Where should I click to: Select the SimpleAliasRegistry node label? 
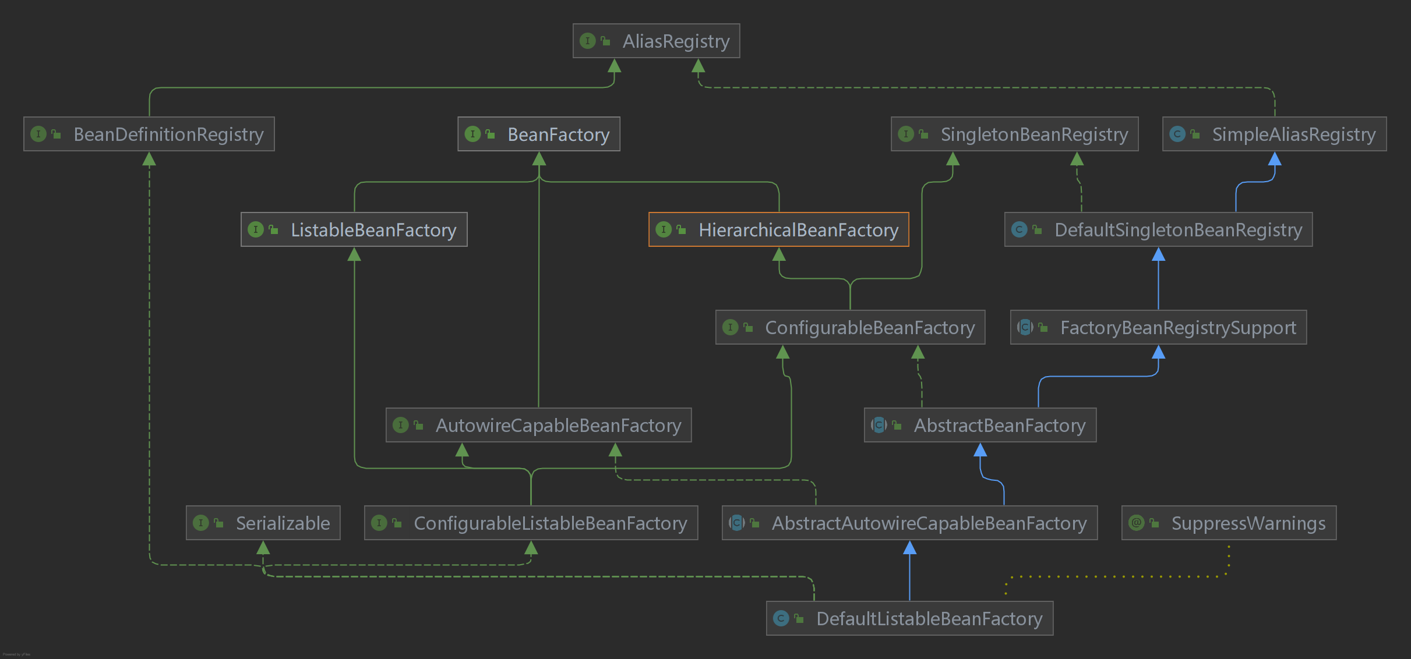click(1293, 134)
